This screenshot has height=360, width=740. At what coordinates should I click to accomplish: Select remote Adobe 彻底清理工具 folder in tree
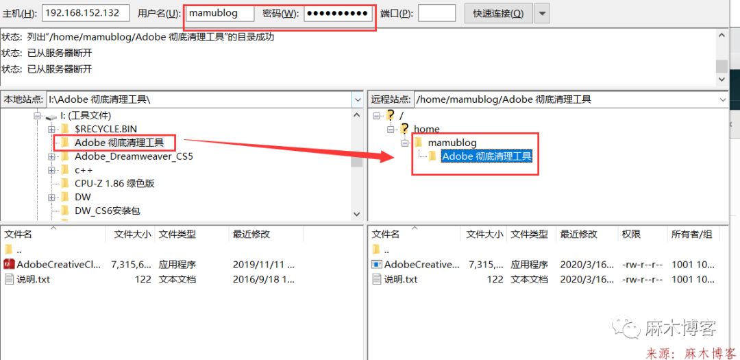(x=486, y=156)
